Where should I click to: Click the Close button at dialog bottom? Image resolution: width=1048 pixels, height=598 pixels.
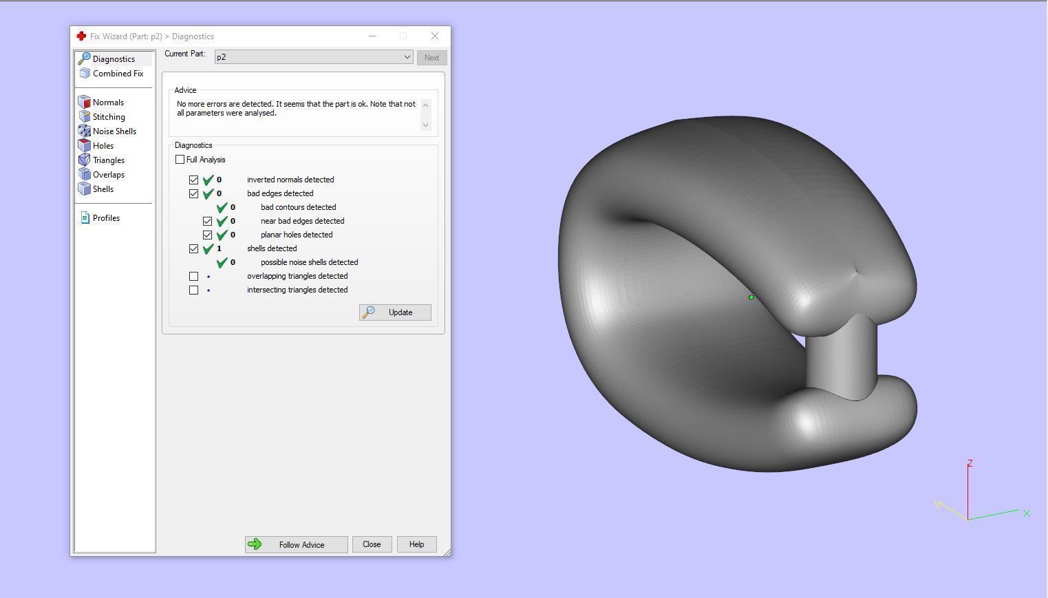point(372,544)
